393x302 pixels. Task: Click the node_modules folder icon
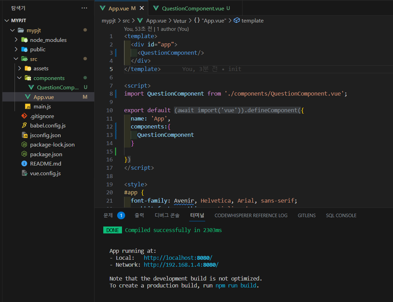click(25, 40)
